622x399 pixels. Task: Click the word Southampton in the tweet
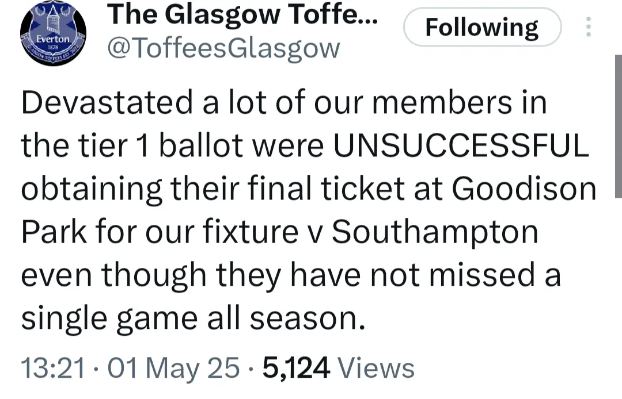[x=435, y=233]
